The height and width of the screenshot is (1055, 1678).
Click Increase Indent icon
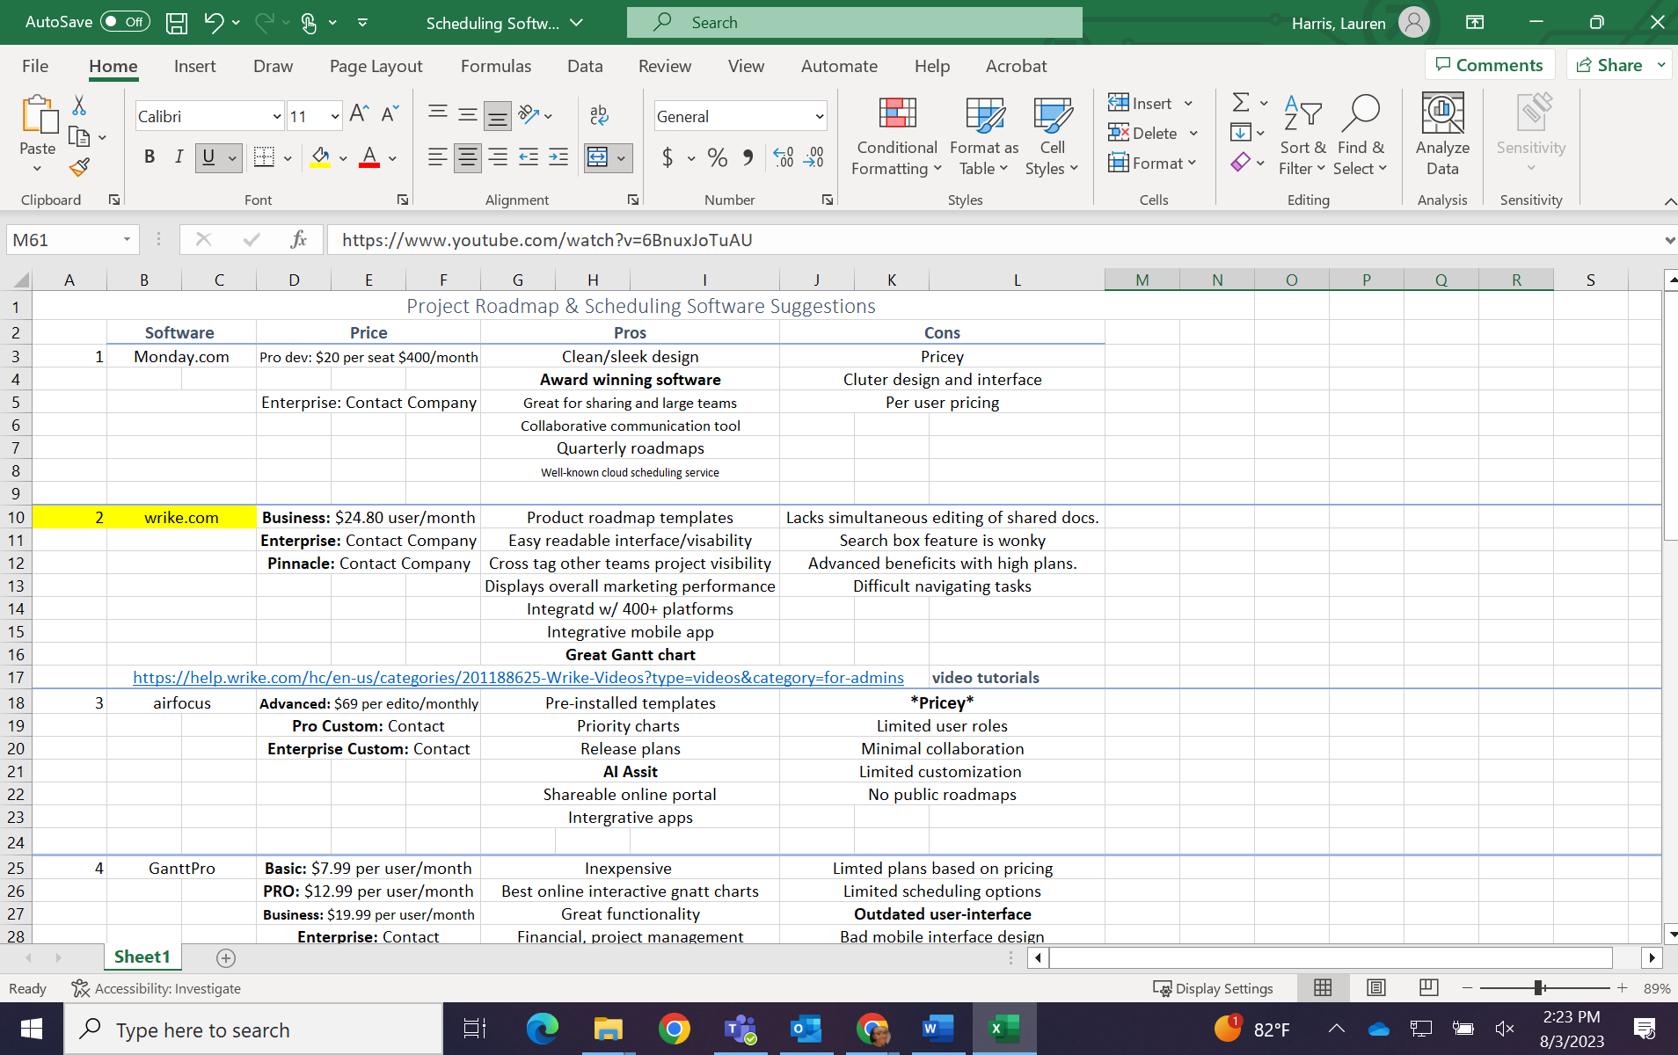[x=558, y=157]
